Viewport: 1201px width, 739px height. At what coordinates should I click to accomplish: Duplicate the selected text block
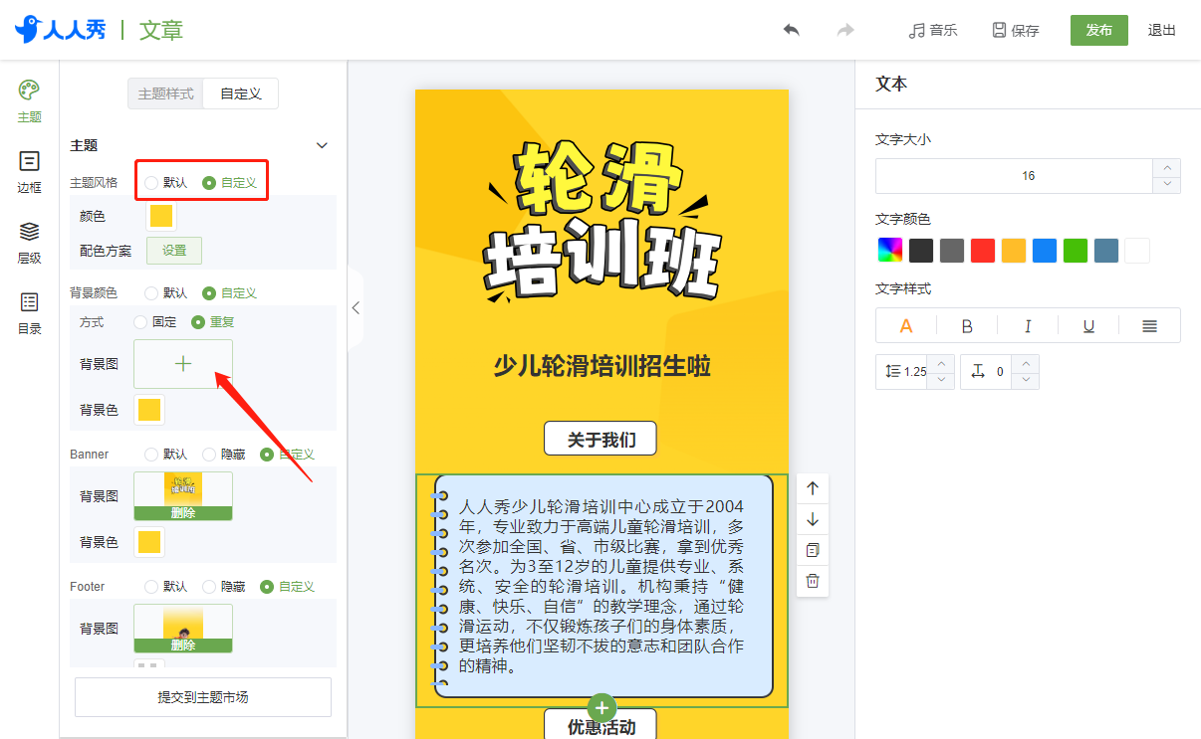point(813,550)
